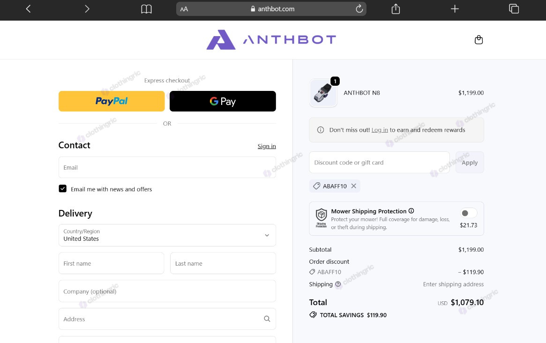The height and width of the screenshot is (343, 546).
Task: Click the Sign in link
Action: coord(267,146)
